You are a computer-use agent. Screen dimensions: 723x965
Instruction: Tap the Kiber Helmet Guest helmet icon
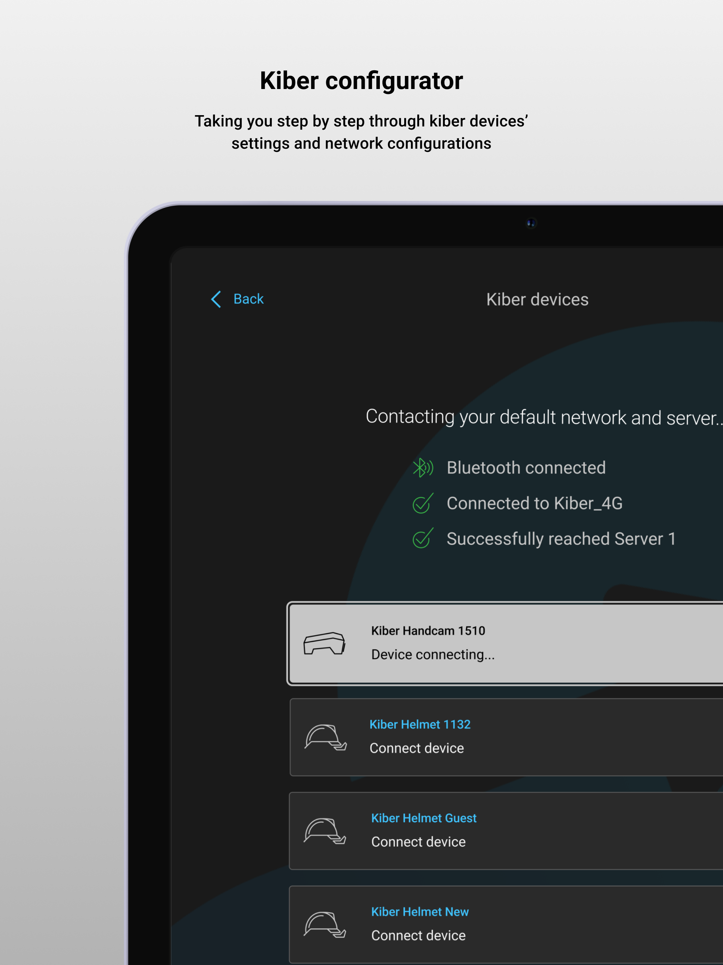325,831
